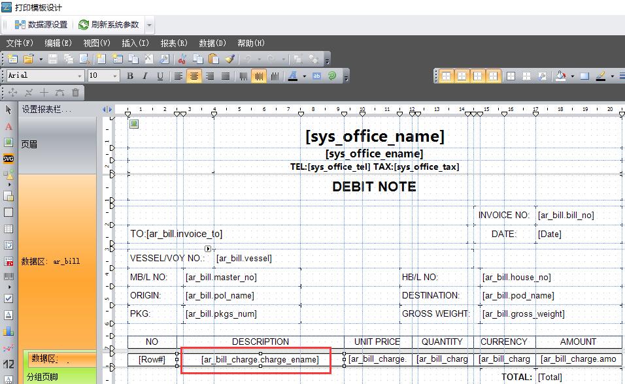Click the format painter brush icon
Image resolution: width=625 pixels, height=384 pixels.
click(x=229, y=59)
